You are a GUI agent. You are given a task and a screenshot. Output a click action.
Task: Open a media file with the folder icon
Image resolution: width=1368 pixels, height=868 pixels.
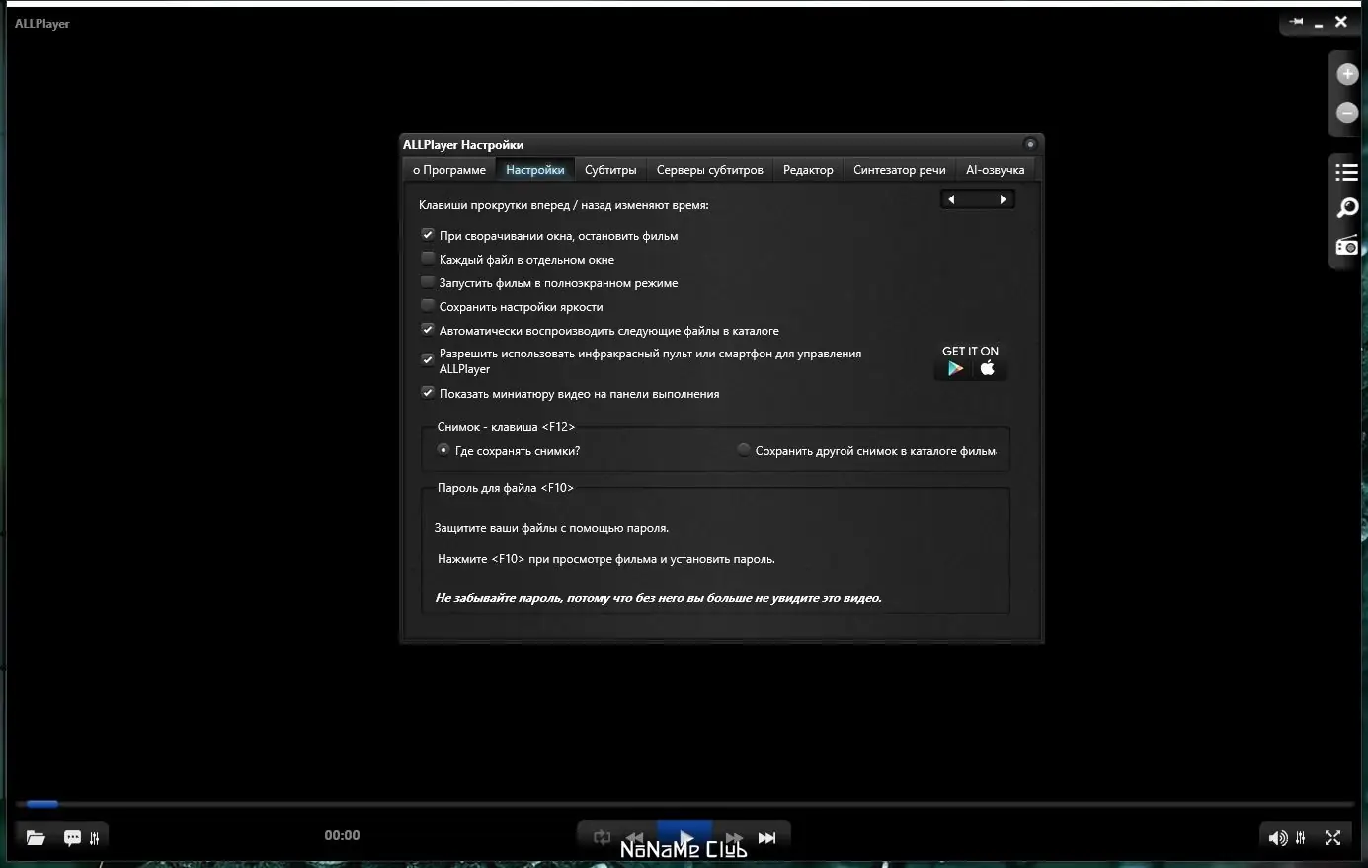pyautogui.click(x=36, y=838)
